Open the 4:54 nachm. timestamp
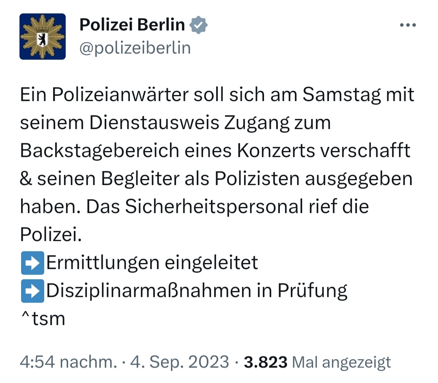Viewport: 438px width, 383px height. [68, 362]
